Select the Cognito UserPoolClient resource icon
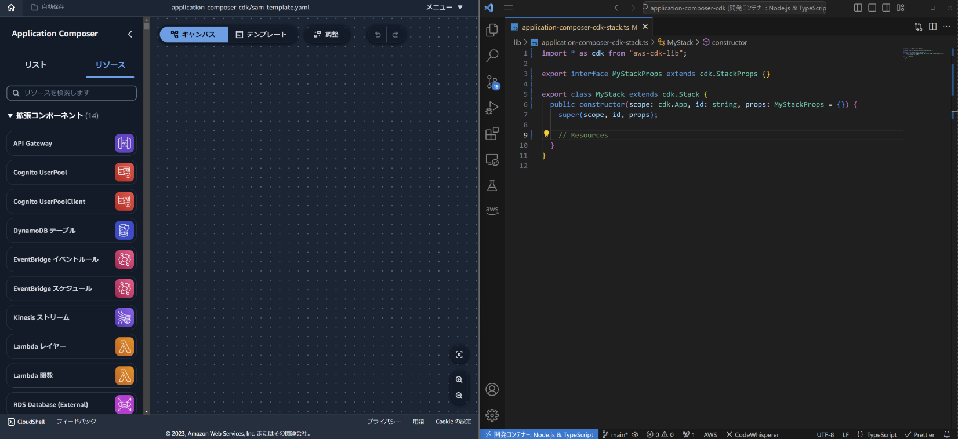The height and width of the screenshot is (439, 958). click(x=125, y=202)
